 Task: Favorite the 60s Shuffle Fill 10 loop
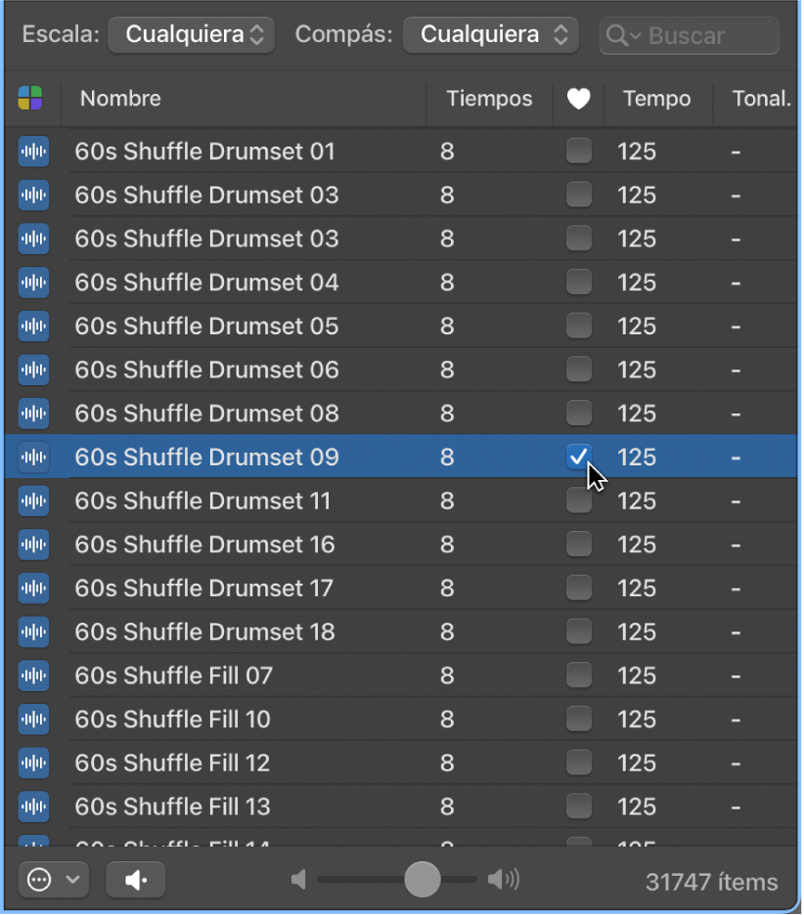click(x=579, y=719)
